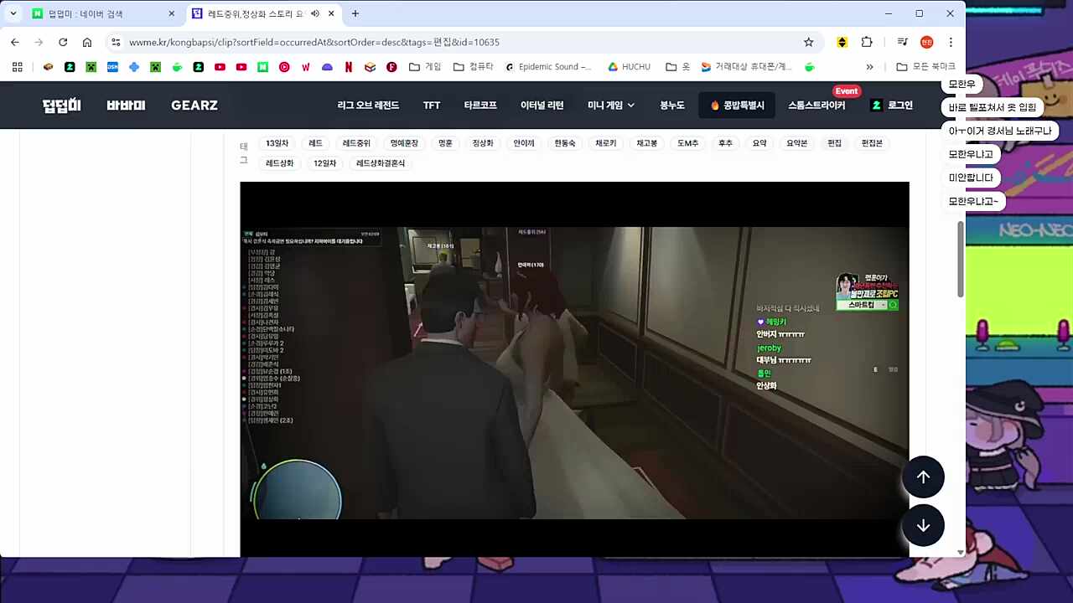Open the 게임 bookmark folder
This screenshot has width=1073, height=603.
(x=425, y=67)
